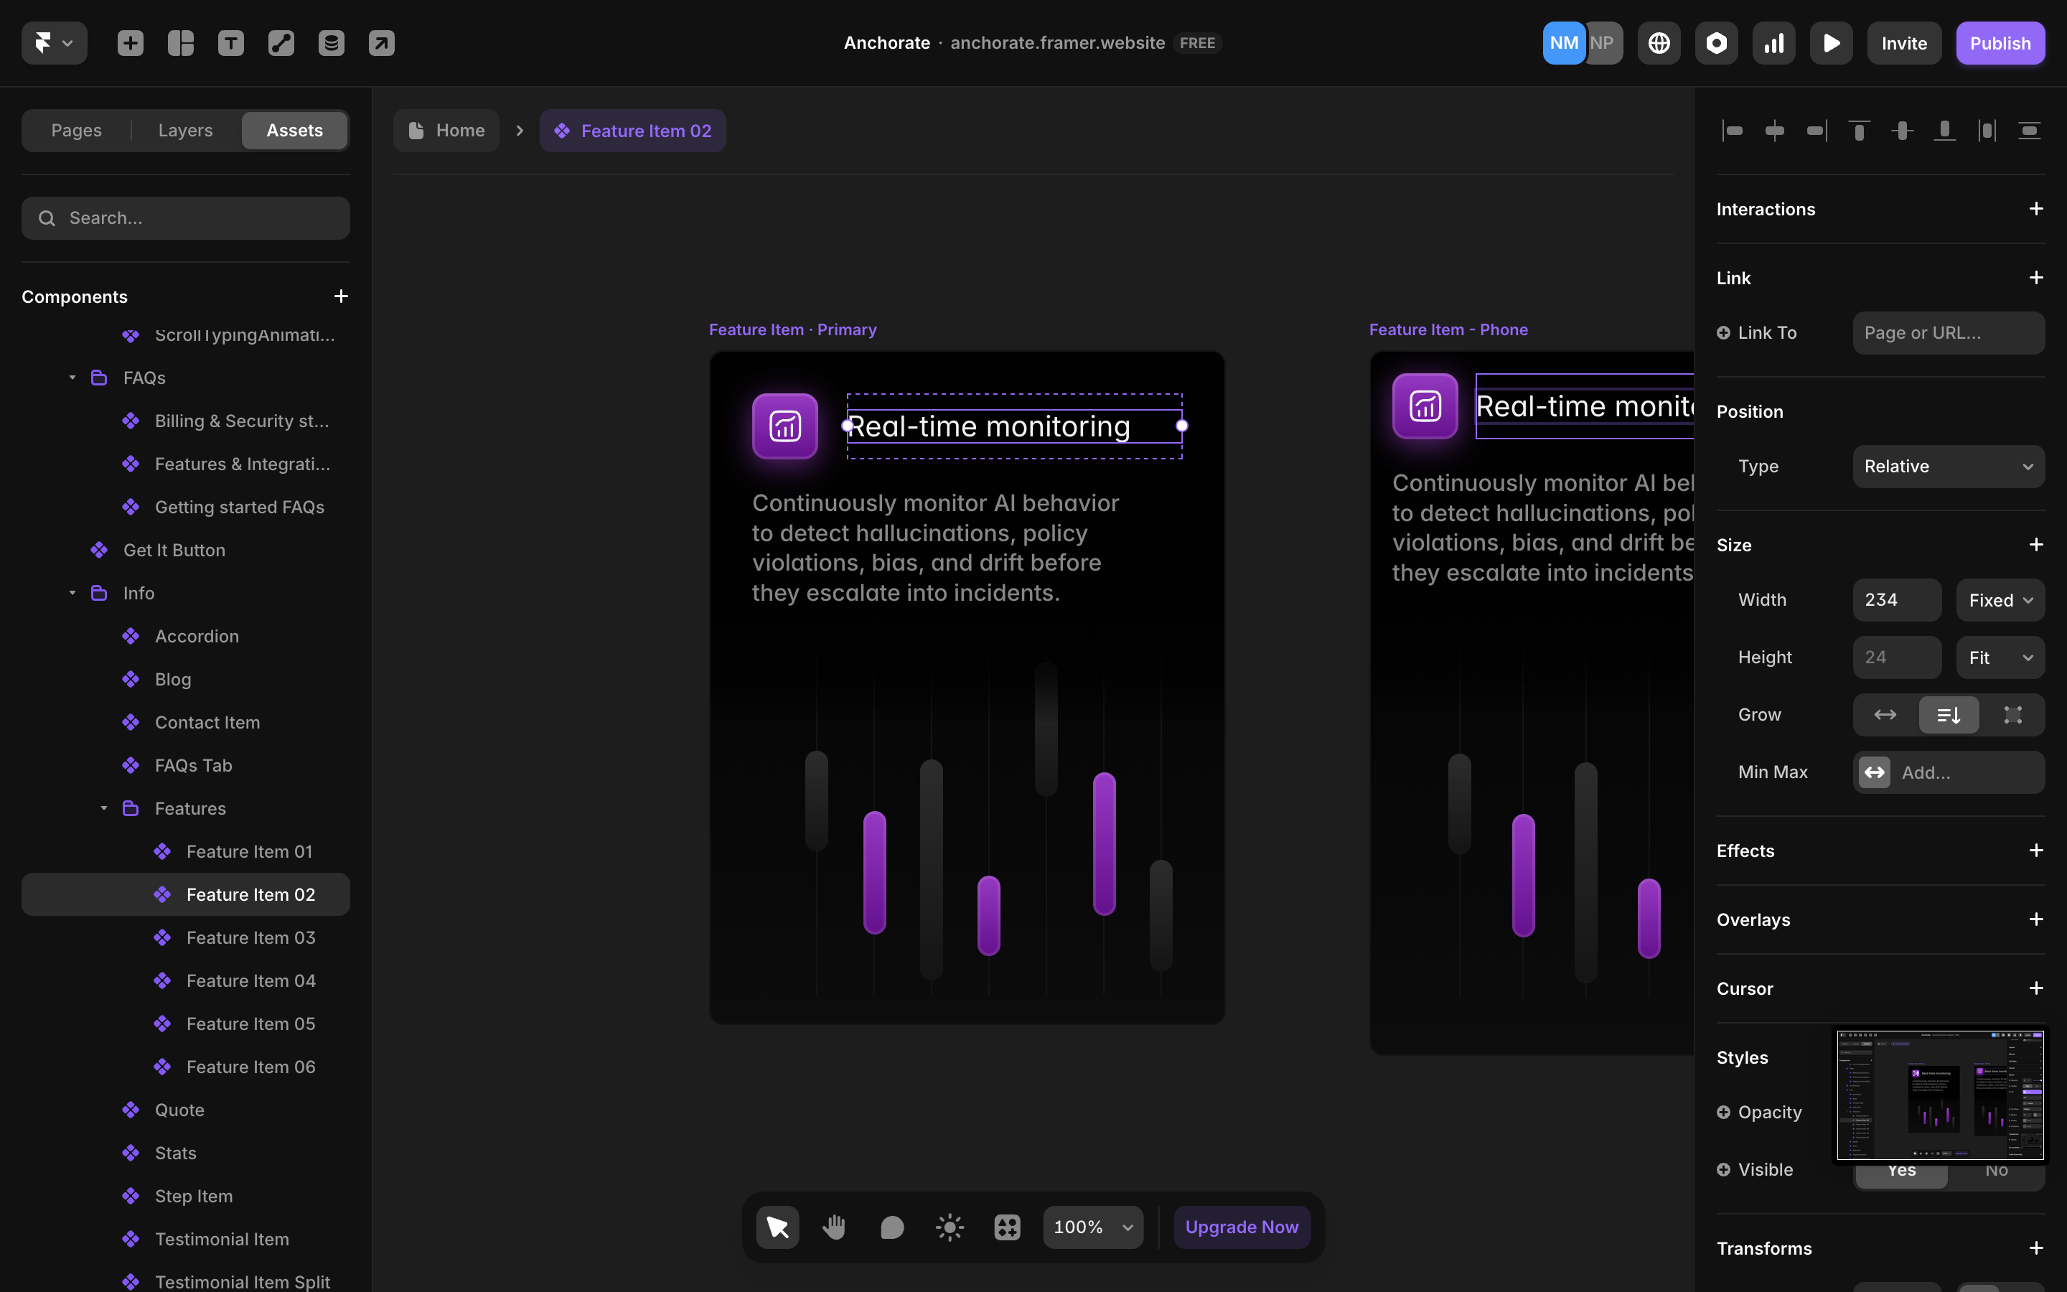The image size is (2067, 1292).
Task: Enable Grow width horizontal arrows
Action: click(1885, 714)
